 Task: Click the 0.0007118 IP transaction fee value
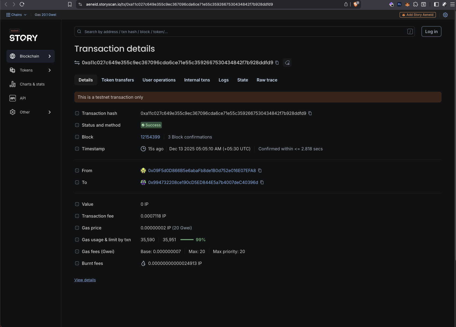(x=153, y=216)
